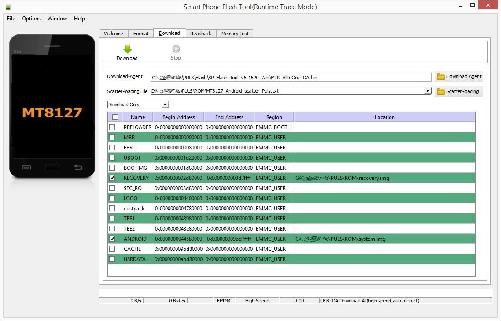Check the SEC_RO partition checkbox
The width and height of the screenshot is (501, 321).
point(112,188)
